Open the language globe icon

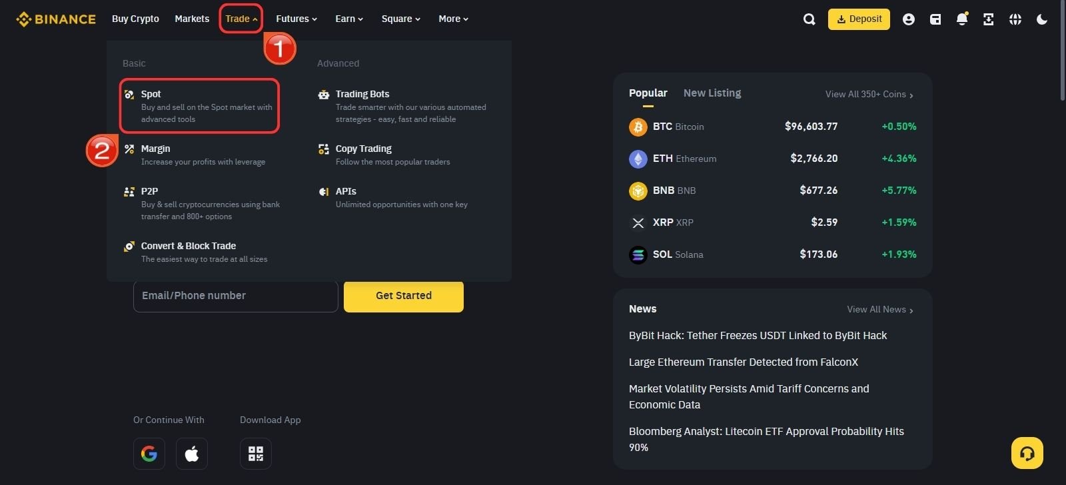tap(1015, 19)
